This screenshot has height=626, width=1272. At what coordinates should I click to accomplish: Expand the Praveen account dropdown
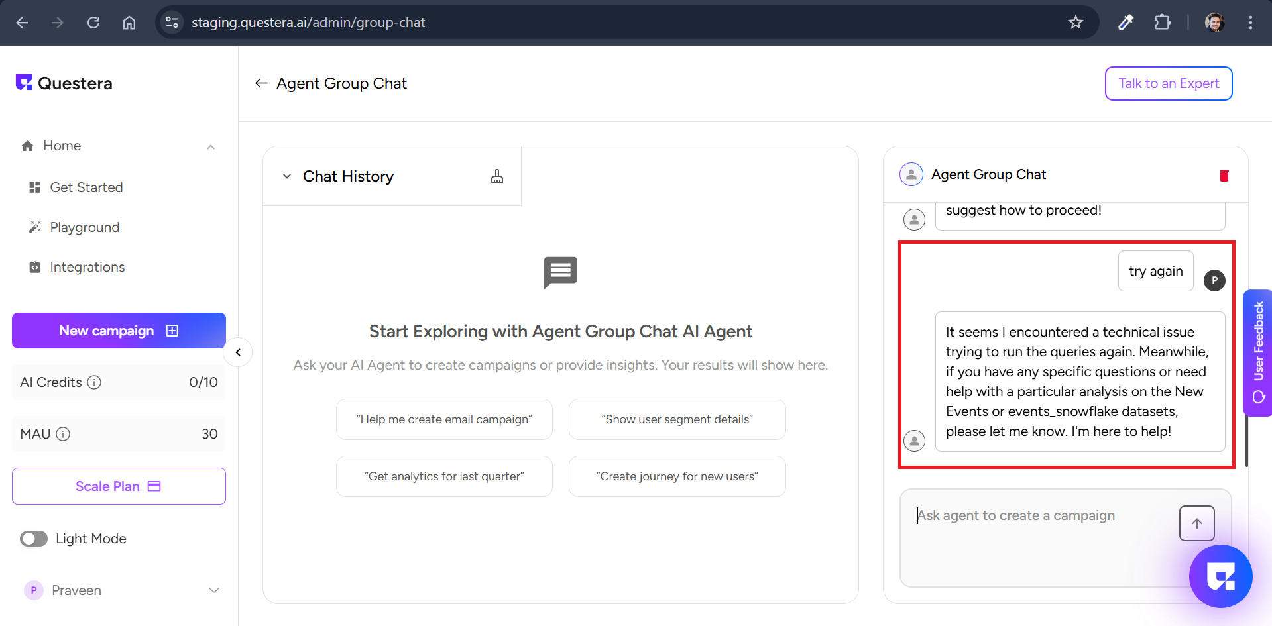214,590
